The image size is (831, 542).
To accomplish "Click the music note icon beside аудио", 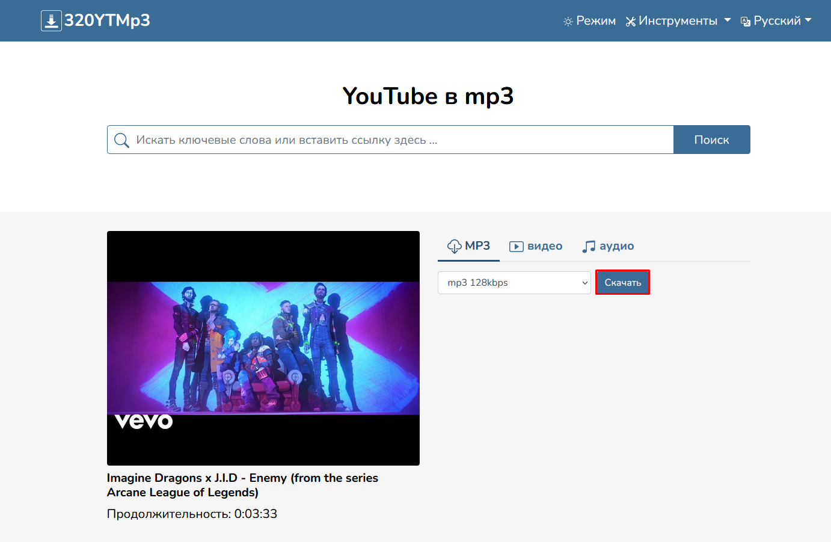I will (589, 247).
